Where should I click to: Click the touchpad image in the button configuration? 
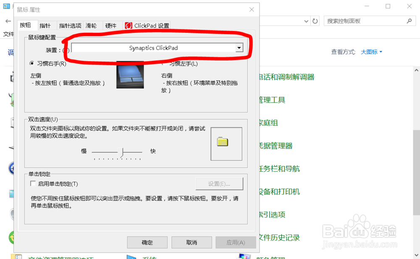(x=130, y=75)
